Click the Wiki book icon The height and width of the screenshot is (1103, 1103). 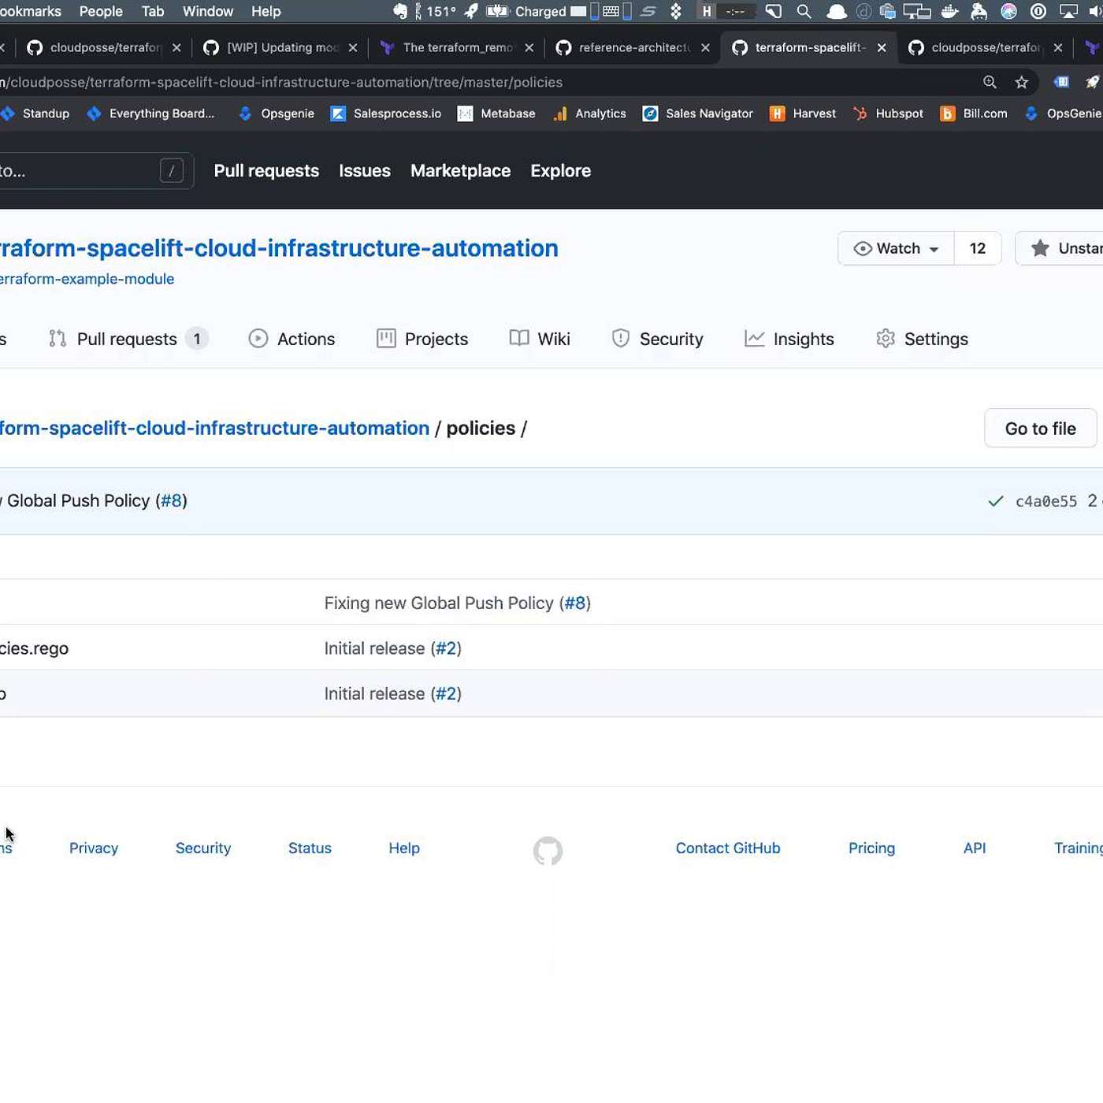(x=519, y=339)
